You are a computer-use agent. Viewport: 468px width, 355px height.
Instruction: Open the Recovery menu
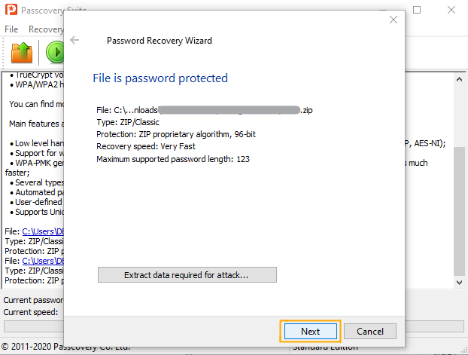pyautogui.click(x=45, y=29)
